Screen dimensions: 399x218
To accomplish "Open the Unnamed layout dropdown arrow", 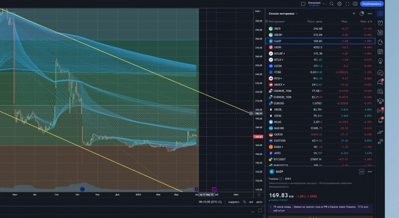I will click(x=324, y=4).
